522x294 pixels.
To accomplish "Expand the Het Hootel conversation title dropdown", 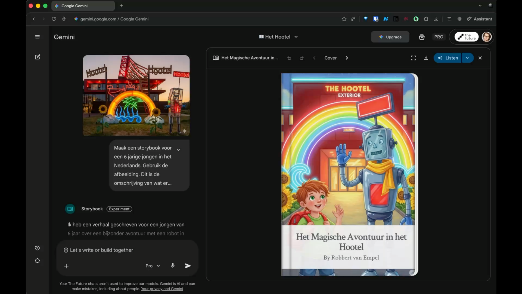I will click(x=296, y=37).
